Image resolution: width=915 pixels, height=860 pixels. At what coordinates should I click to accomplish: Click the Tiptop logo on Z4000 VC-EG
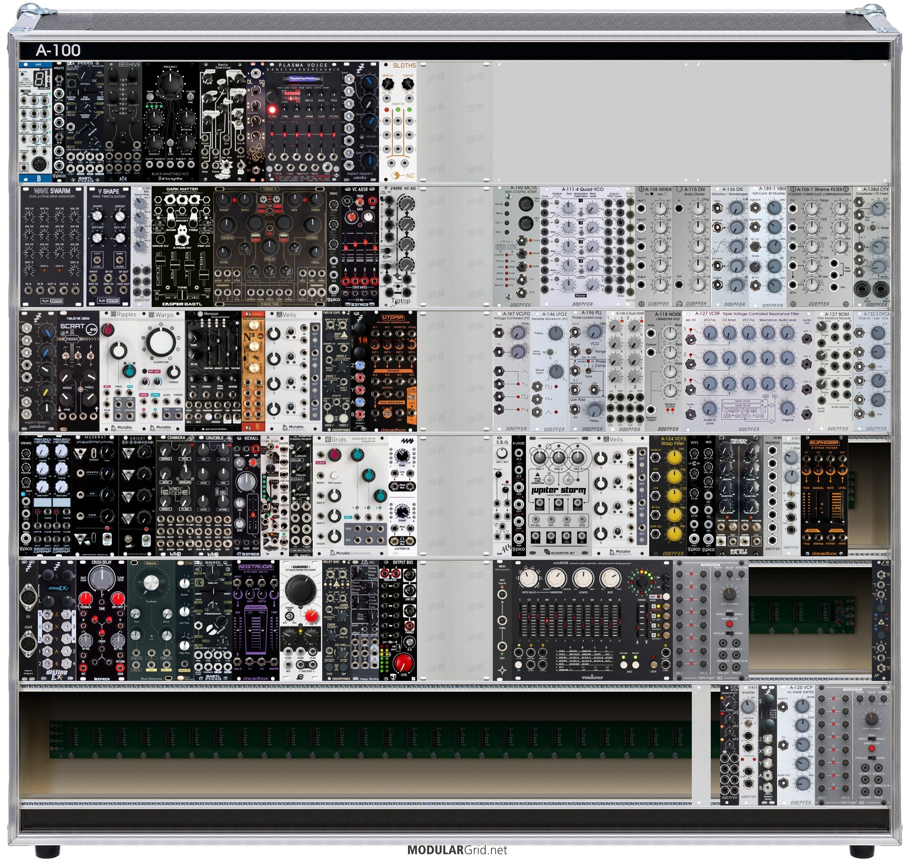[401, 302]
